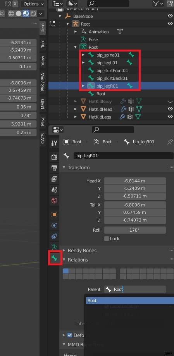Enable the Lock checkbox under Roll

pyautogui.click(x=106, y=239)
